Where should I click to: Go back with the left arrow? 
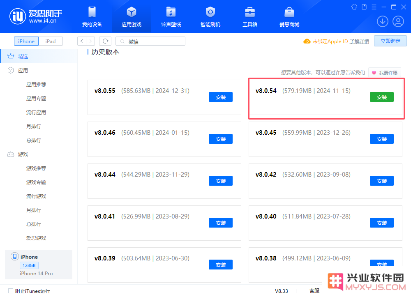82,41
